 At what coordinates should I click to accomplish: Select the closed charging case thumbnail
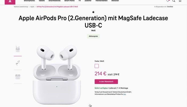point(18,77)
